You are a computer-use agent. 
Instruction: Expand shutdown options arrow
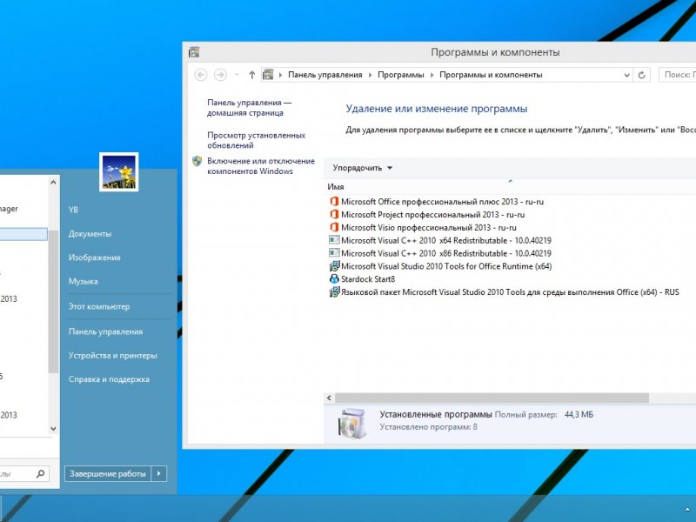[159, 473]
